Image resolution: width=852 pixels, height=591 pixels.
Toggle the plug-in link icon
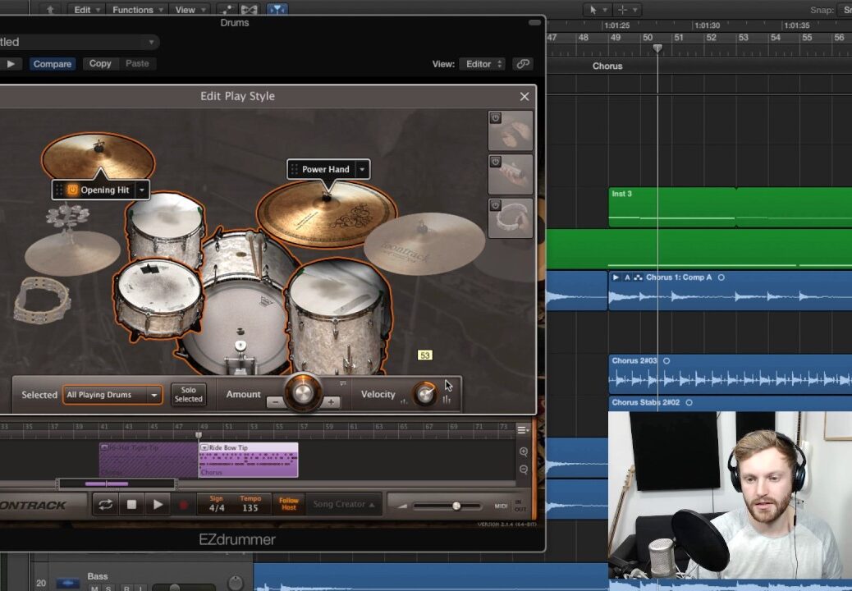tap(523, 64)
